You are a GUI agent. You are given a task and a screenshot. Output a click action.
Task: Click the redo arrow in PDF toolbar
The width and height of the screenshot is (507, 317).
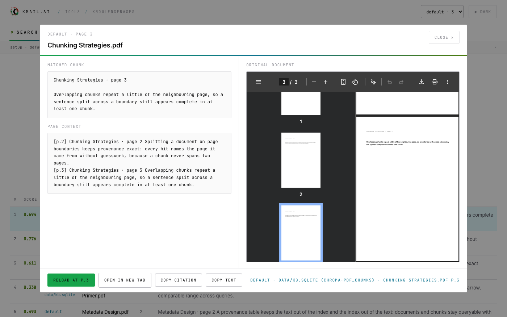401,82
